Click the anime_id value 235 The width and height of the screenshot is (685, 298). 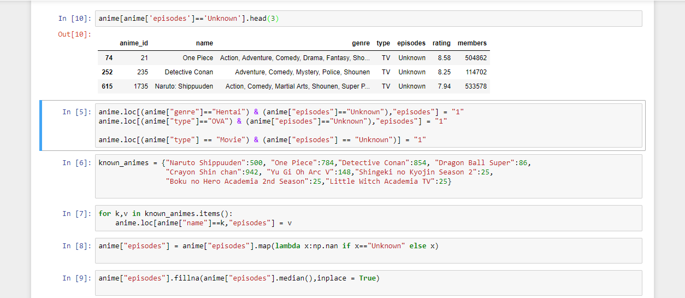click(143, 72)
